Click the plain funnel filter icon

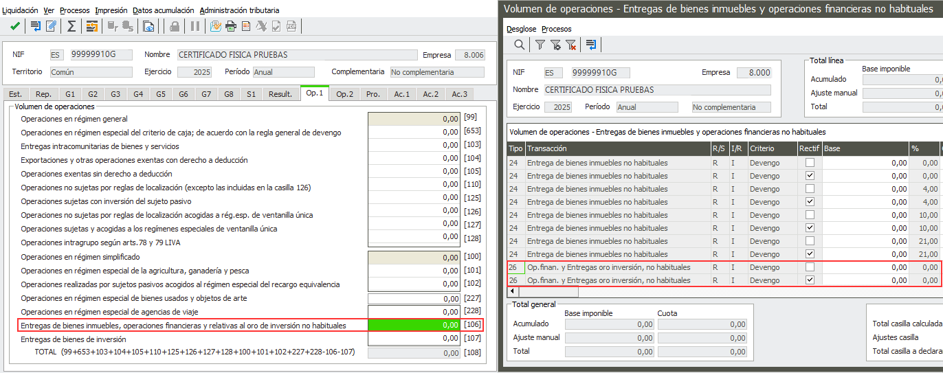tap(540, 45)
